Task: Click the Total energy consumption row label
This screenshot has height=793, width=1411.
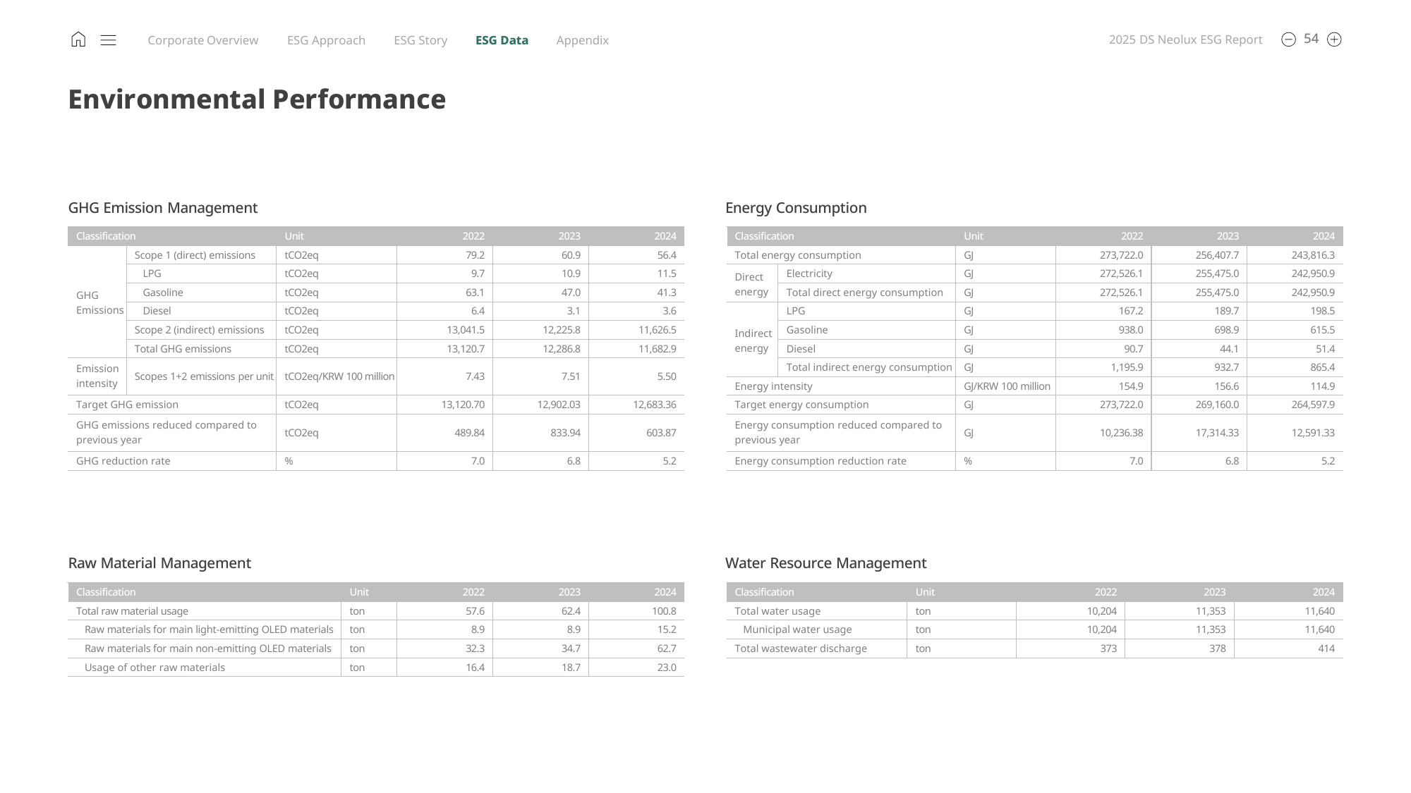Action: click(798, 255)
